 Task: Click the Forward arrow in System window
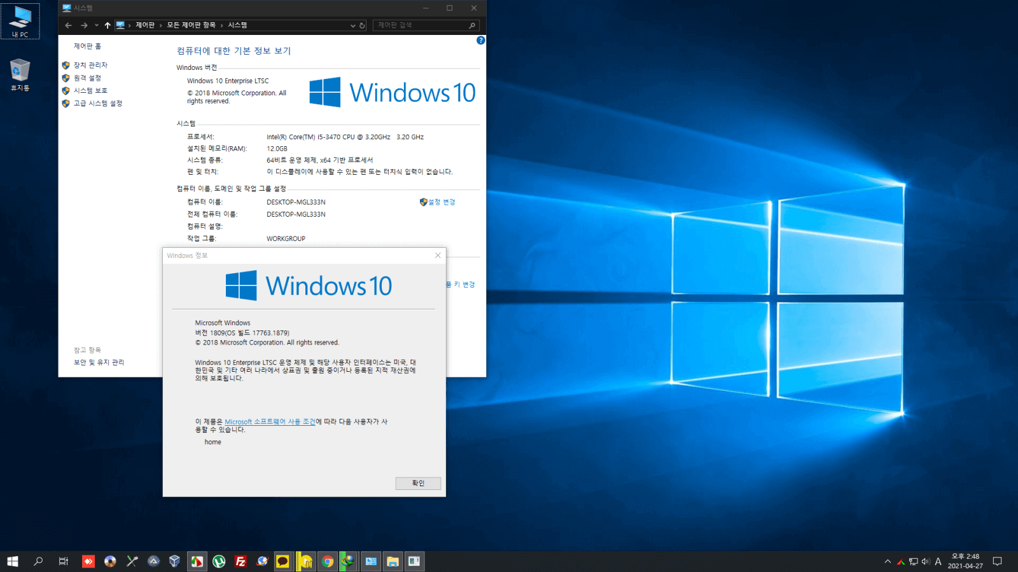coord(84,25)
